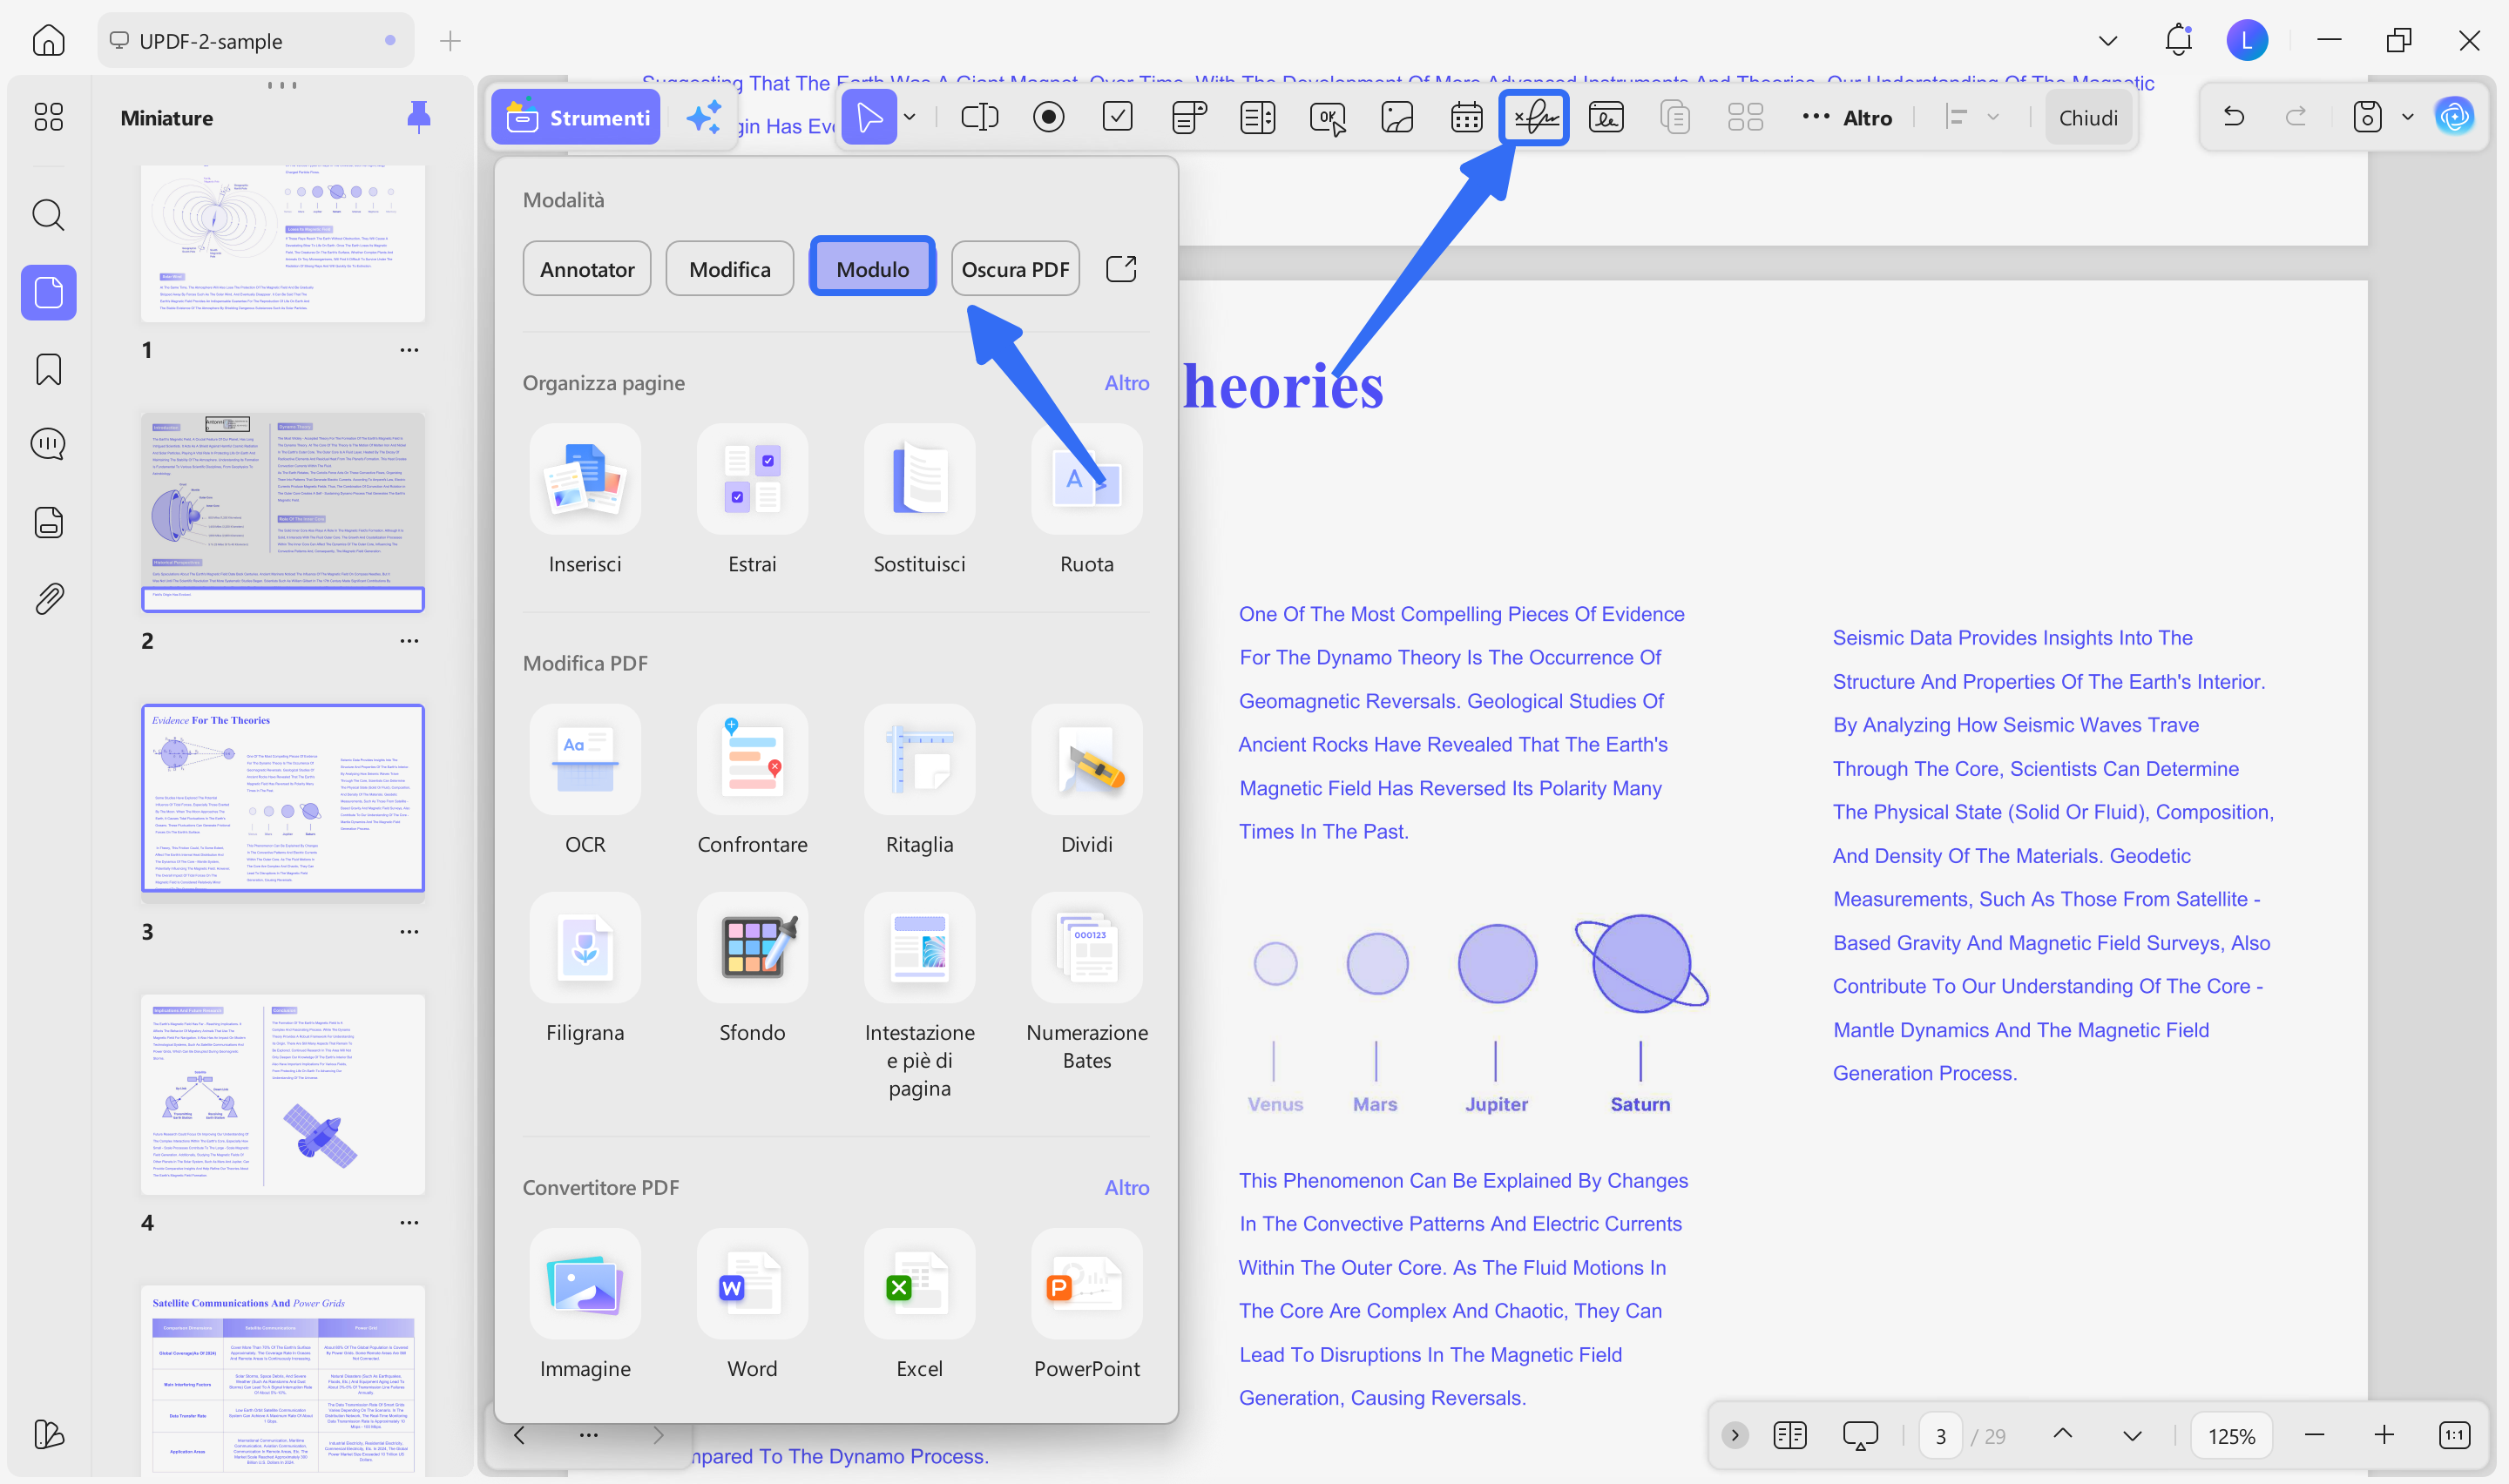Open the form fields panel in the sidebar
The height and width of the screenshot is (1484, 2509).
coord(48,522)
